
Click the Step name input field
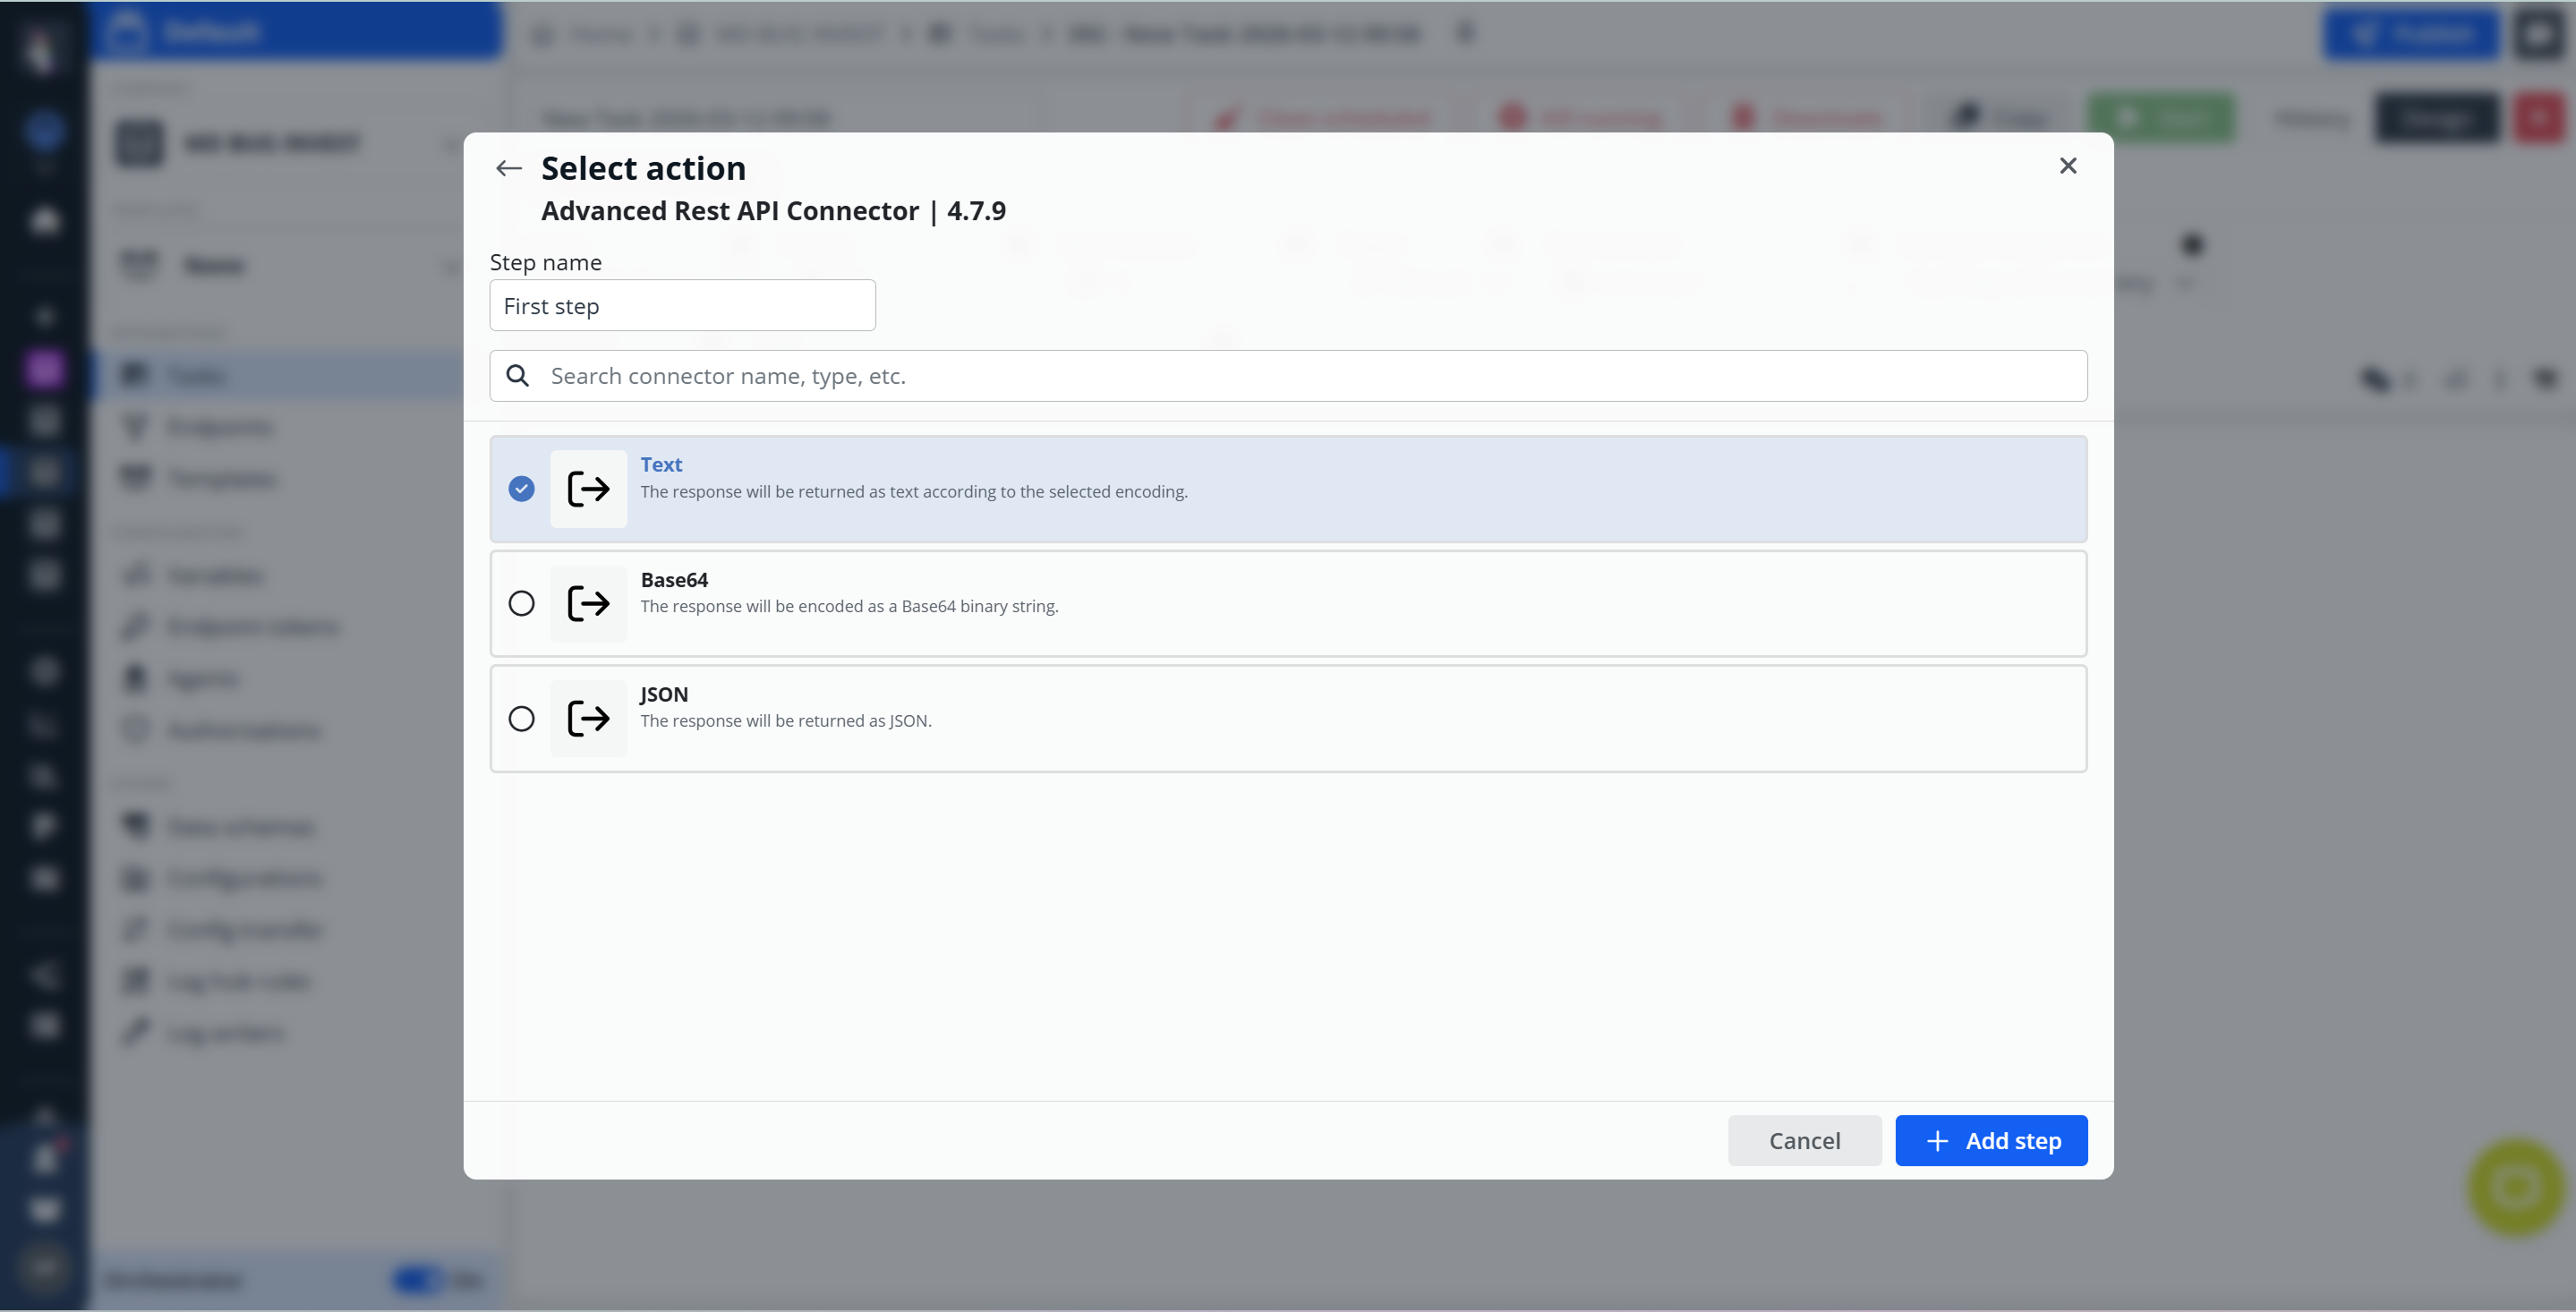[x=682, y=306]
